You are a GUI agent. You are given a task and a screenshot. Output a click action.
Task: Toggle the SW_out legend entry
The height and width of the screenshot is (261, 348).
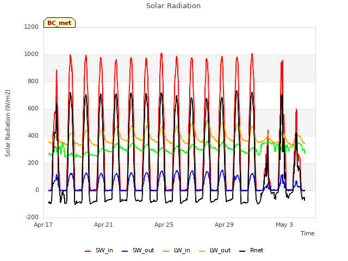pos(138,251)
